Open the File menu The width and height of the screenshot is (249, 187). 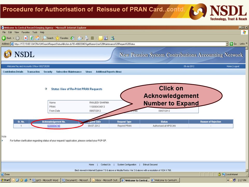[4, 32]
